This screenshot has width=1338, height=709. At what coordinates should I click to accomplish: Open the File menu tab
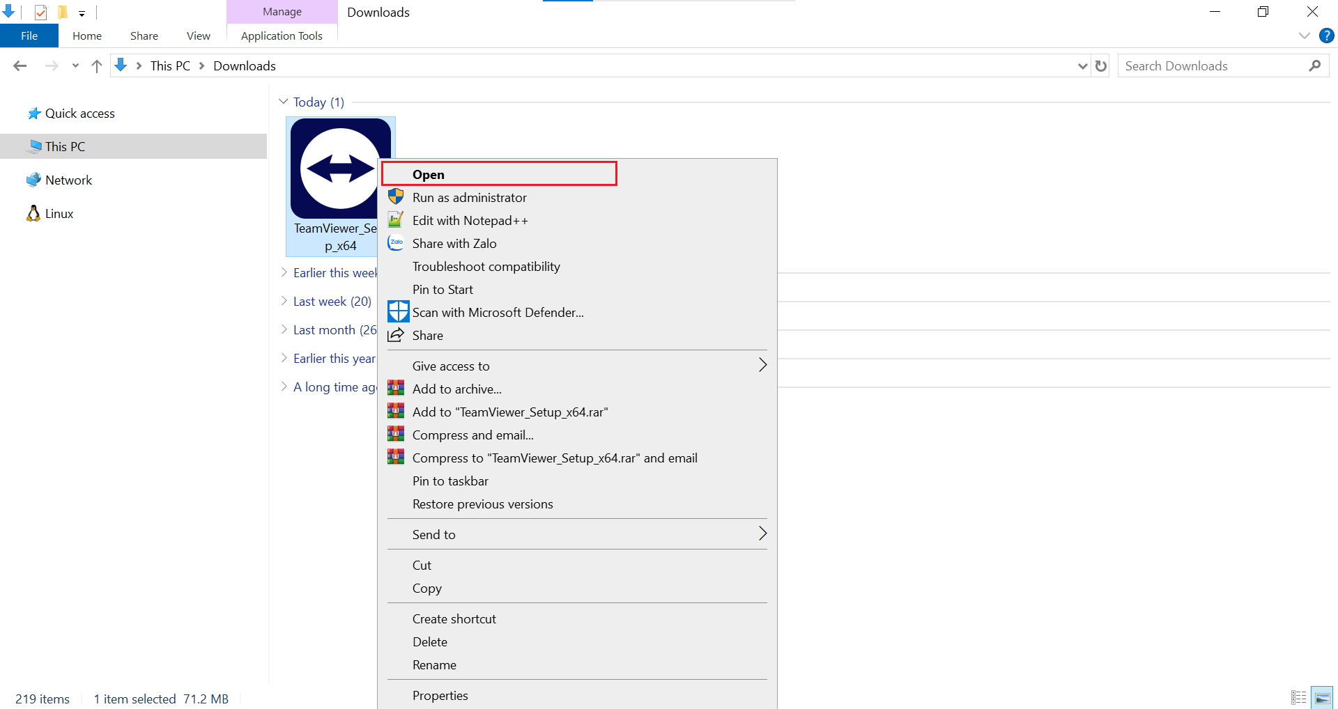click(29, 36)
